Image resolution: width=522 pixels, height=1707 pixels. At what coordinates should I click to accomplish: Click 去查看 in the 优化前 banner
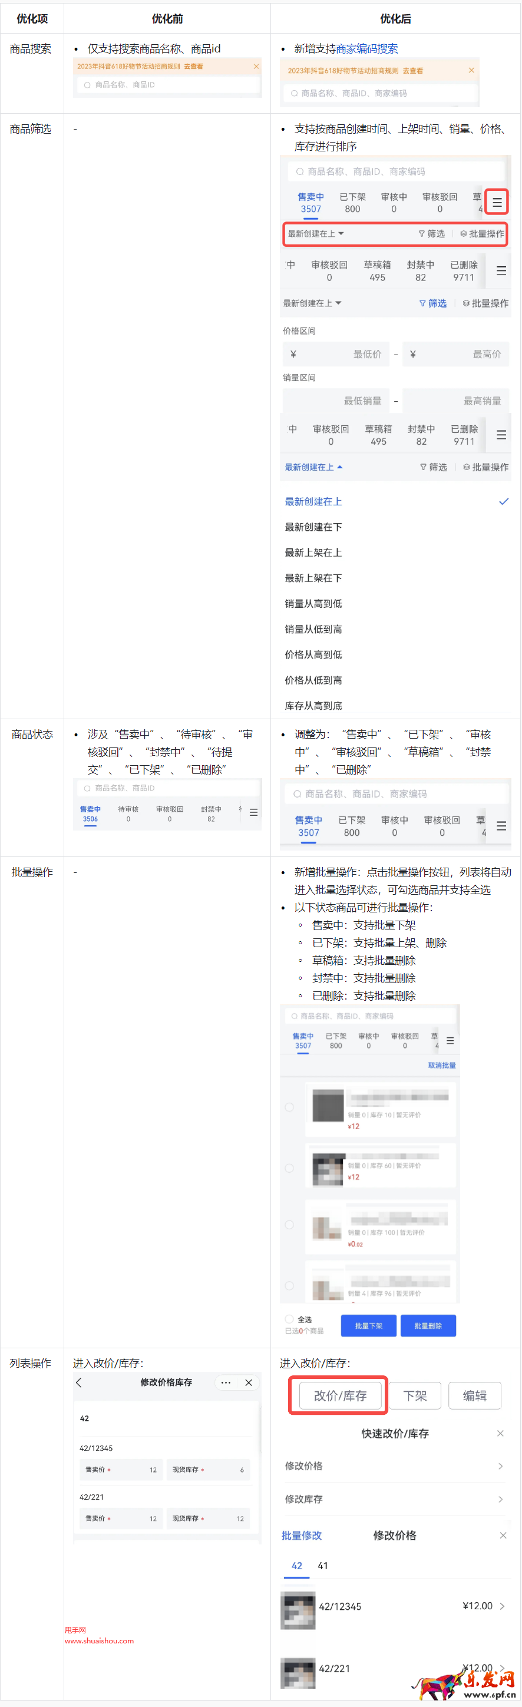193,66
